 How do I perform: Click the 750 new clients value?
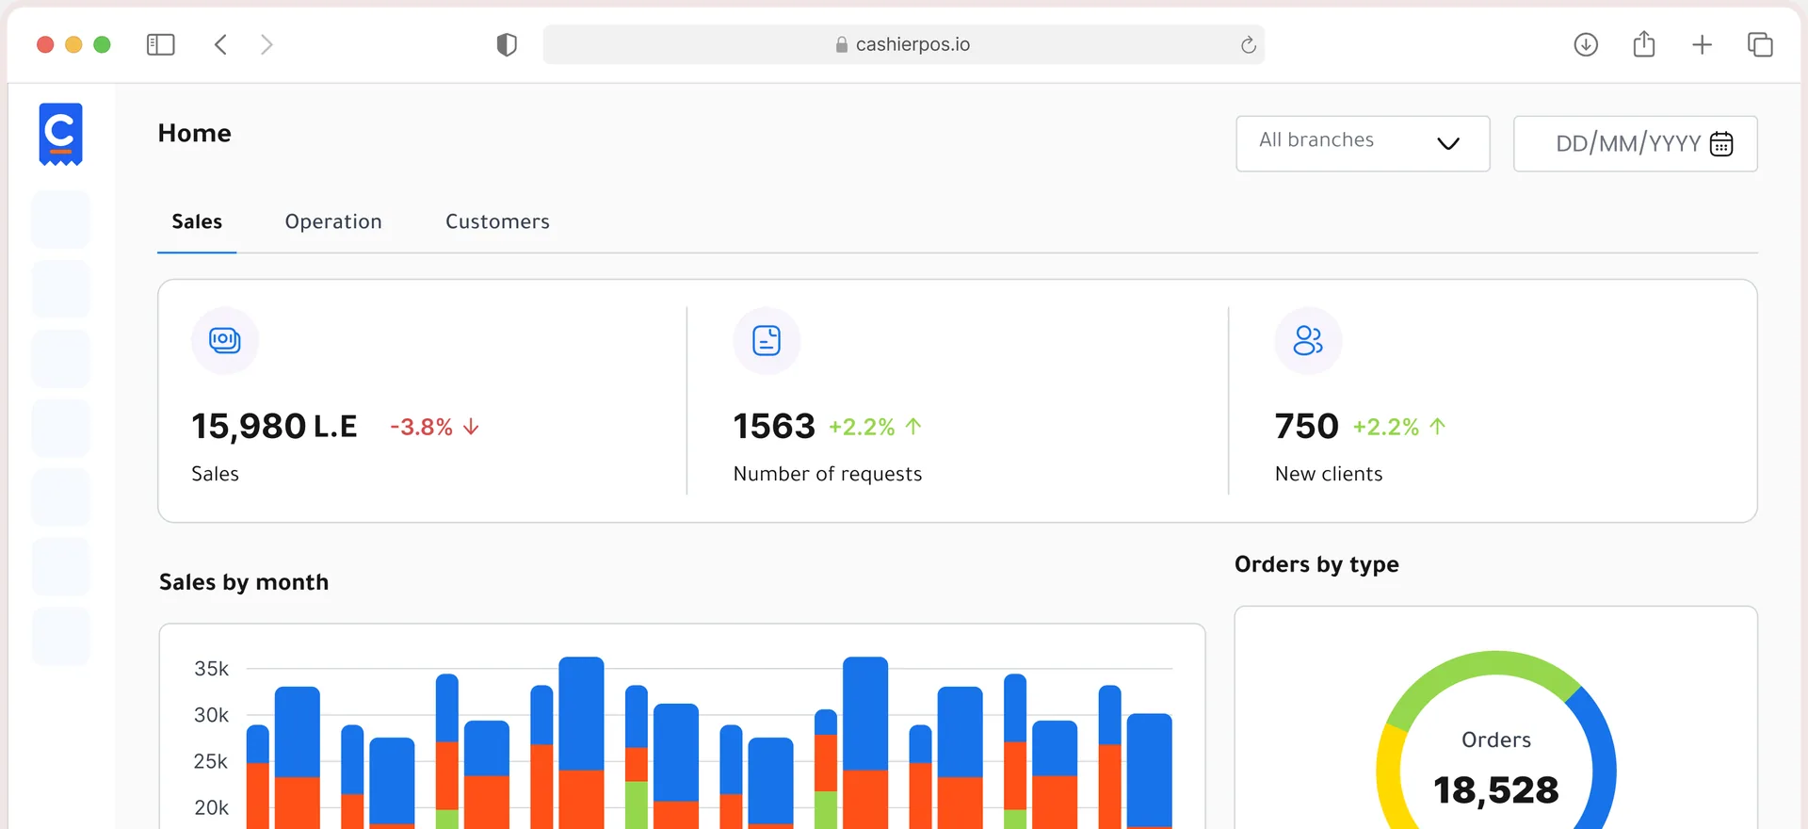click(1306, 427)
